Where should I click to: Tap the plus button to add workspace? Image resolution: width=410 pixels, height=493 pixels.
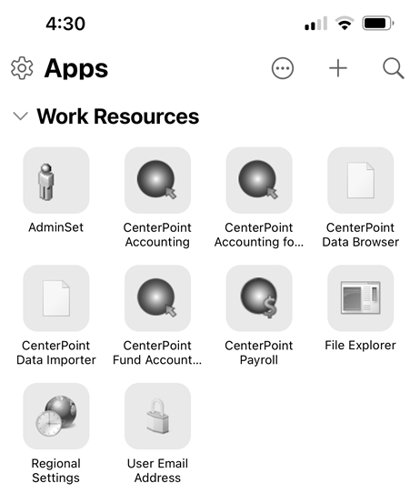point(338,68)
